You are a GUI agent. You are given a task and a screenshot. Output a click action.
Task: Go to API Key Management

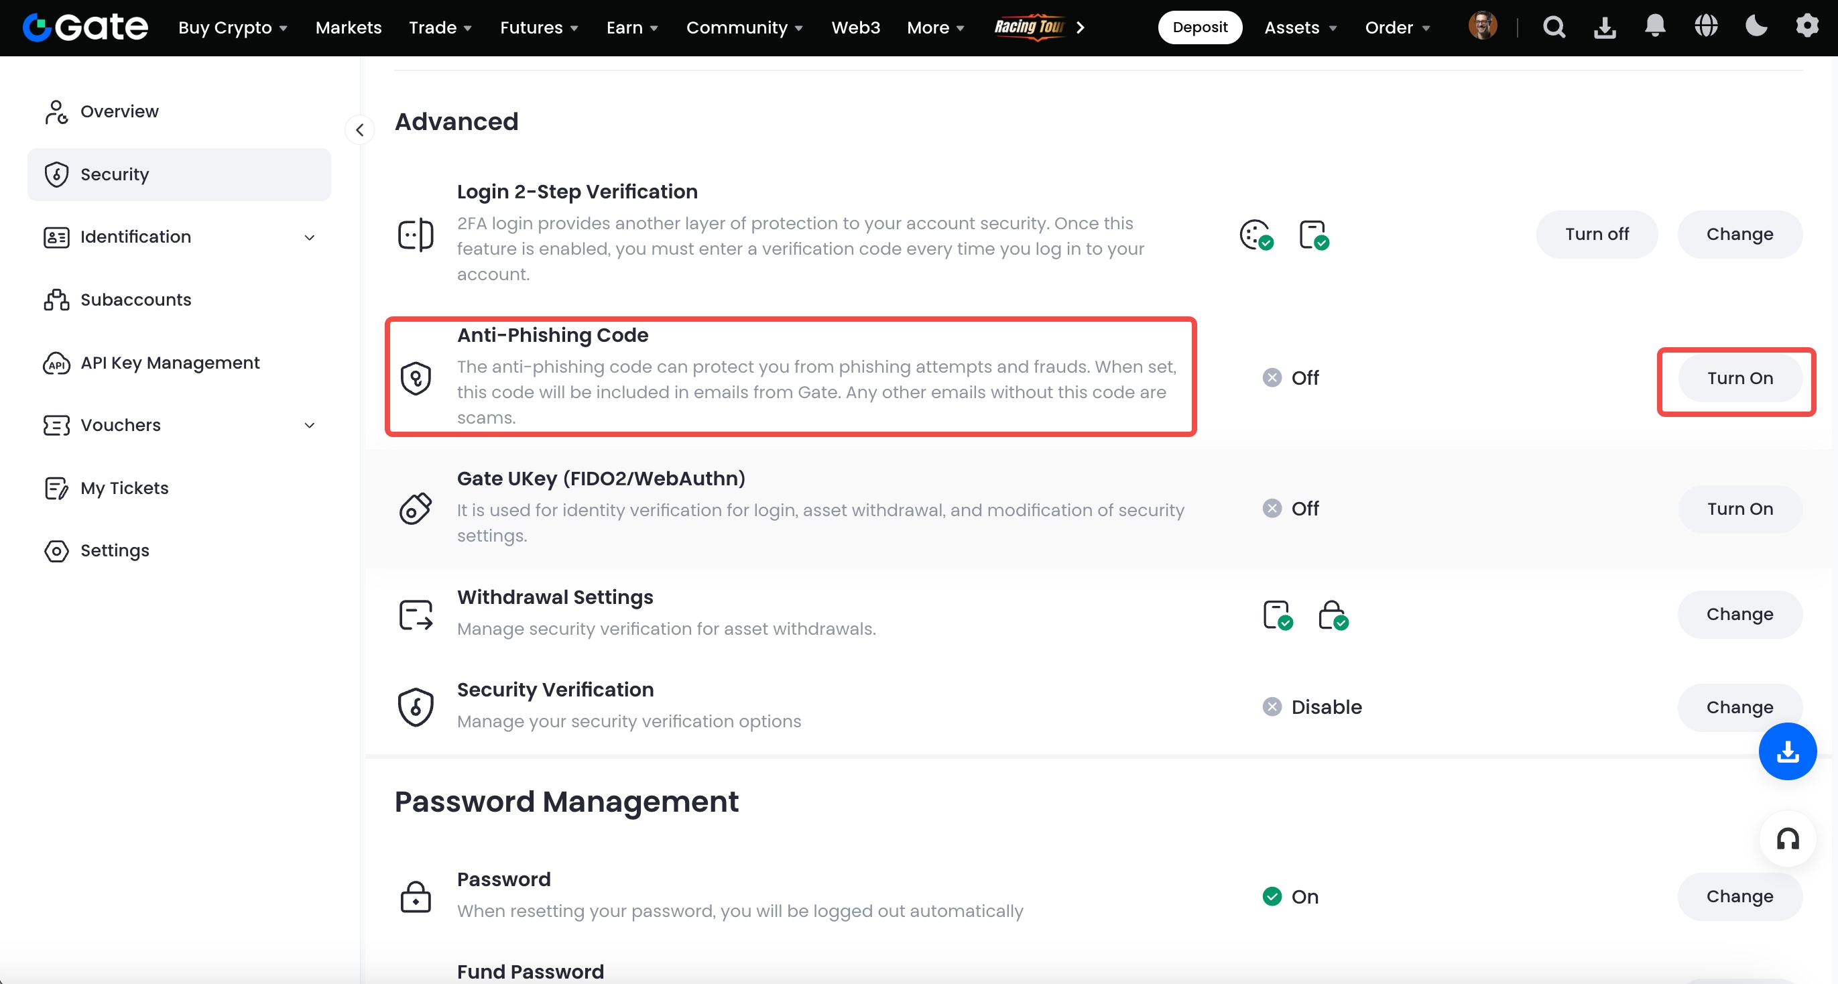pos(170,363)
